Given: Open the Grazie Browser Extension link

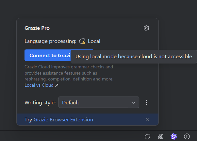Looking at the screenshot, I should (x=63, y=120).
